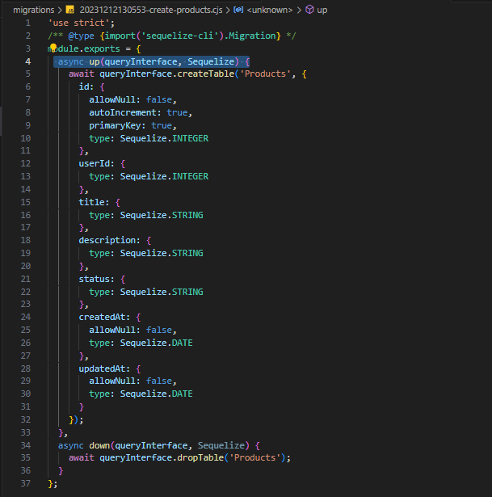Click the 'updatedAt' property key
Viewport: 492px width, 497px height.
[x=102, y=369]
